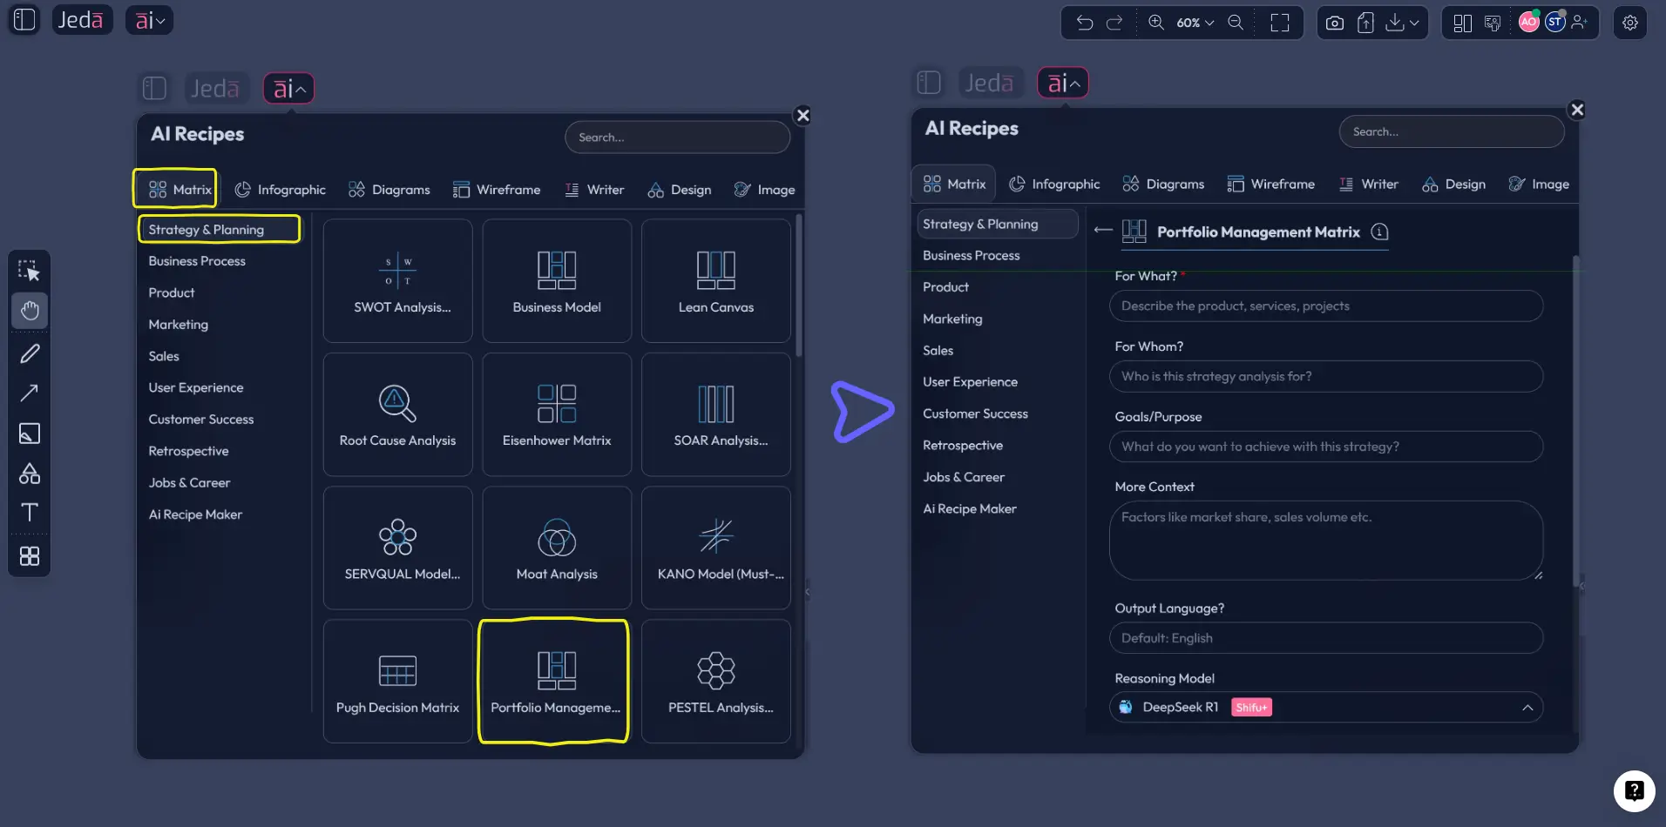The height and width of the screenshot is (827, 1666).
Task: Click the 'Describe the product, services, projects' field
Action: click(x=1325, y=306)
